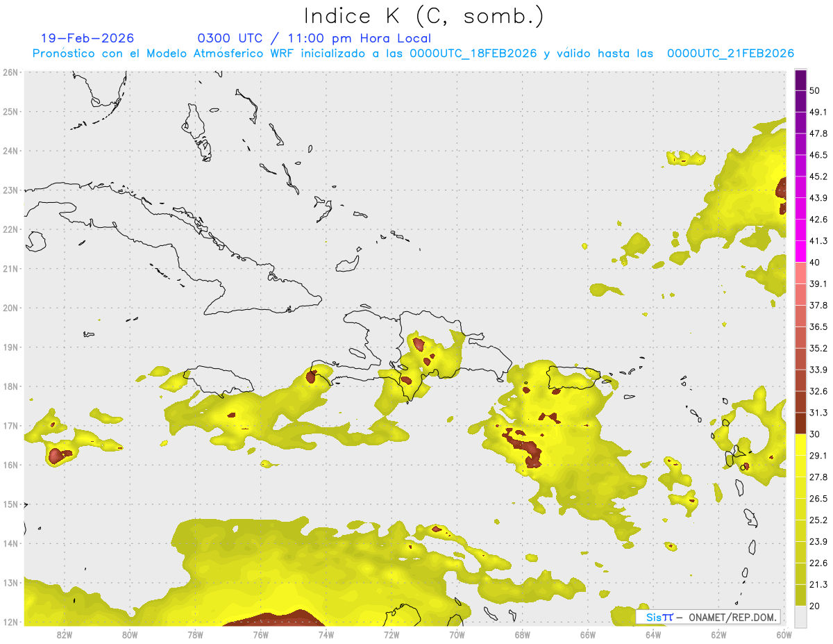Click the '49.1' colorbar value
The image size is (833, 644).
[818, 112]
